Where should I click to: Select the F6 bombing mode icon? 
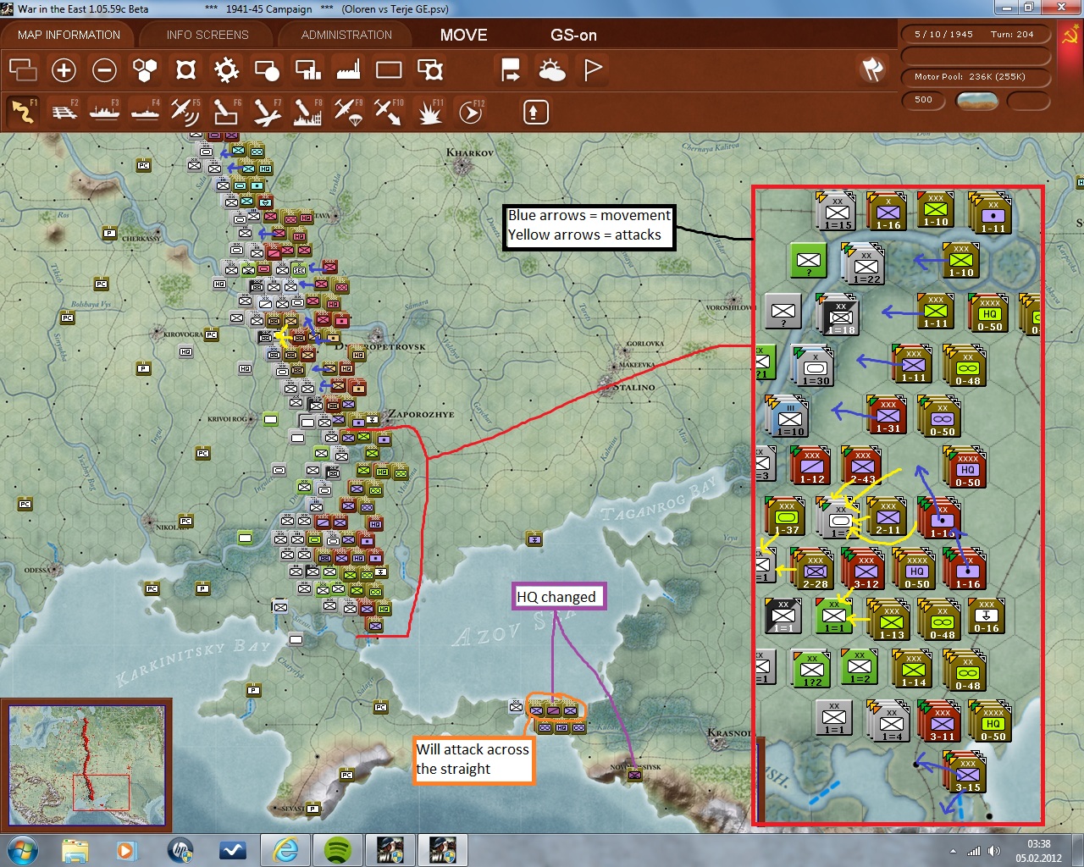226,112
